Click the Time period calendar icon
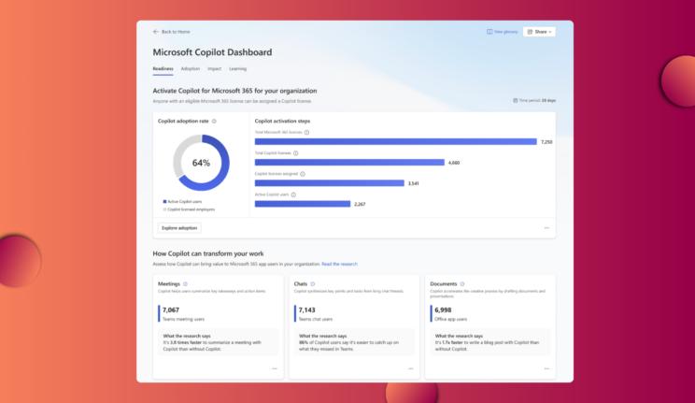The width and height of the screenshot is (695, 403). pyautogui.click(x=515, y=101)
